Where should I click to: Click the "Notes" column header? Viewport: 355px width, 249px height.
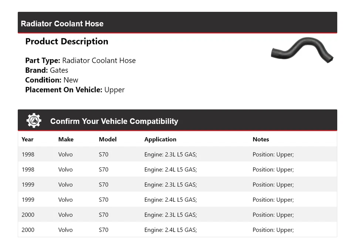(261, 139)
